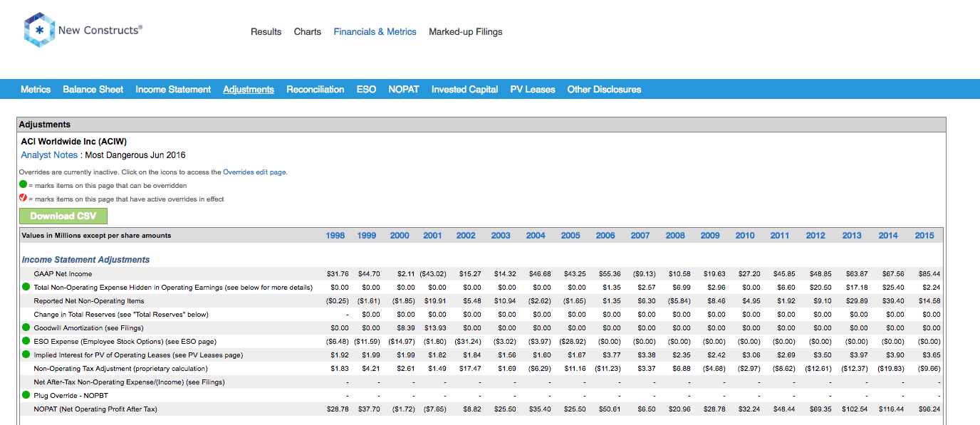
Task: Select the Adjustments tab
Action: [249, 90]
